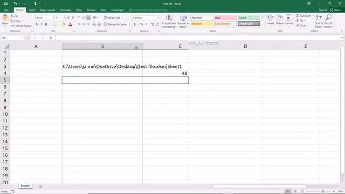The width and height of the screenshot is (345, 194).
Task: Open Format as Table gallery
Action: [183, 22]
